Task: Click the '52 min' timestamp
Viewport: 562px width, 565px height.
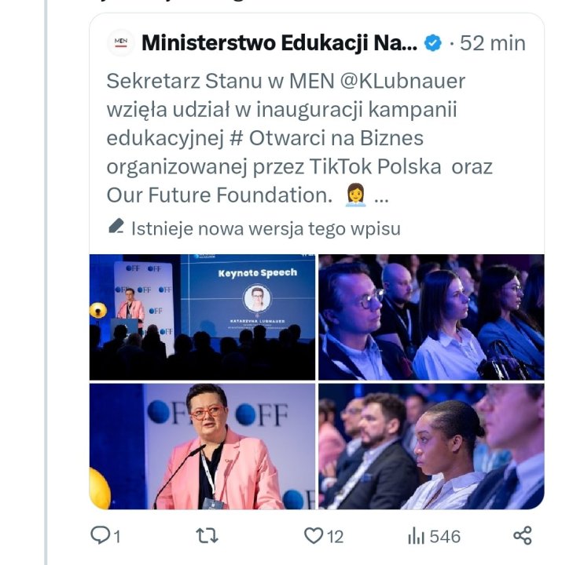Action: [492, 43]
